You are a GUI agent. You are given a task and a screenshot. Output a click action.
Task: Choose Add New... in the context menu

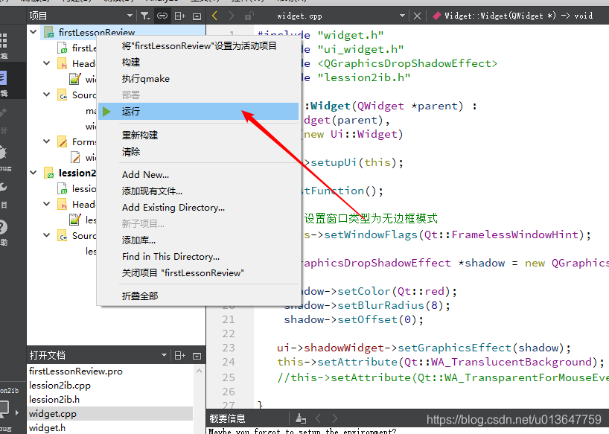(x=199, y=175)
